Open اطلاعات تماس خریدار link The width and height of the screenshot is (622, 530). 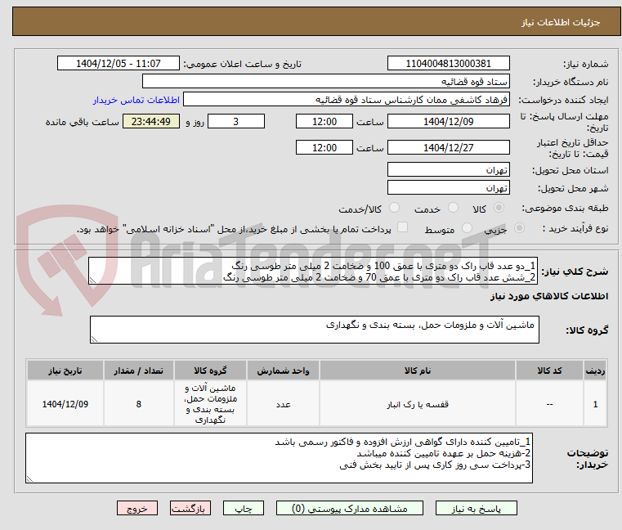coord(136,100)
